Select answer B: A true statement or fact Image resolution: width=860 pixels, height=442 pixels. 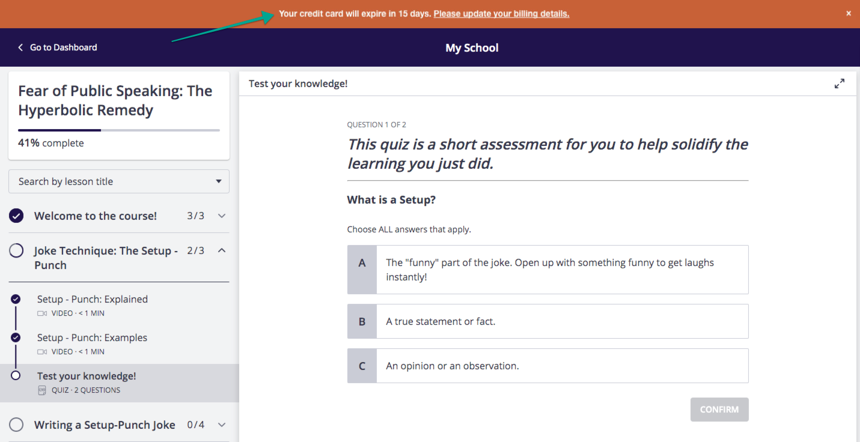pyautogui.click(x=547, y=321)
